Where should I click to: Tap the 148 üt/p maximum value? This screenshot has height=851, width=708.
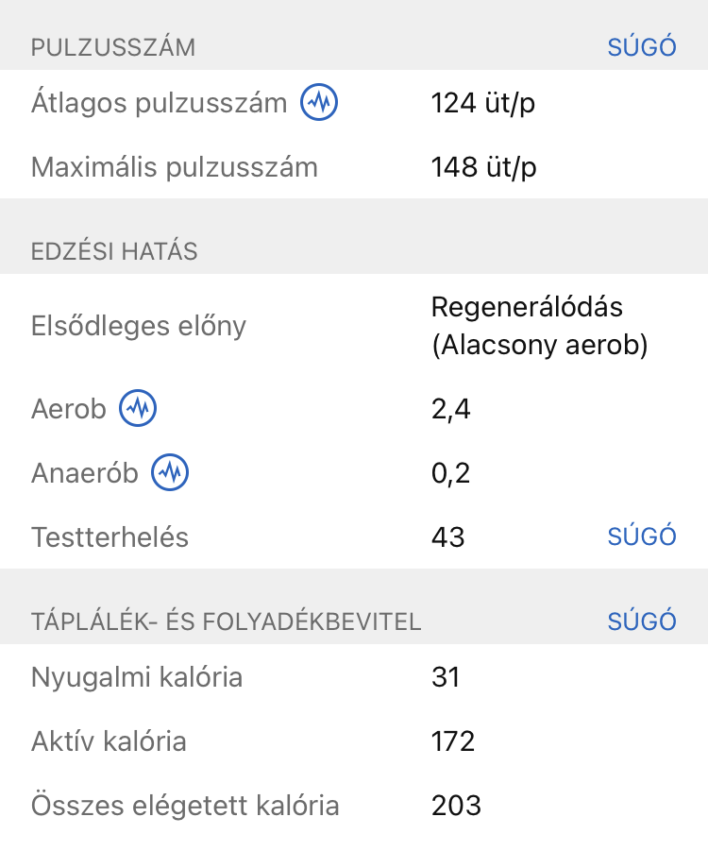coord(483,167)
